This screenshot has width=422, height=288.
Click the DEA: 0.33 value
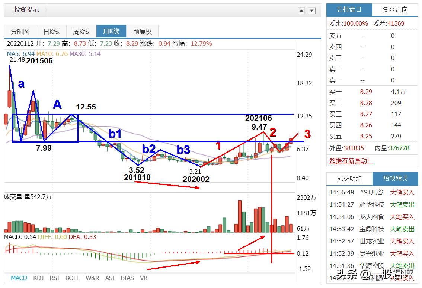pos(82,237)
